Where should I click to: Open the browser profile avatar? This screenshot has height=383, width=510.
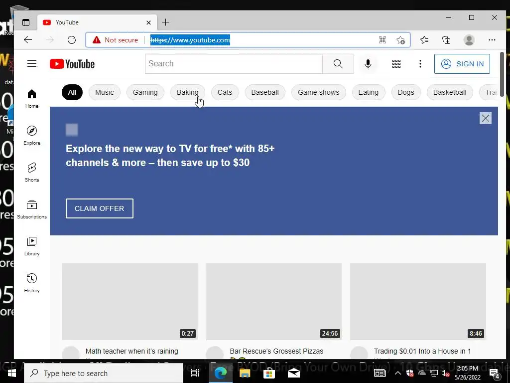pos(469,40)
